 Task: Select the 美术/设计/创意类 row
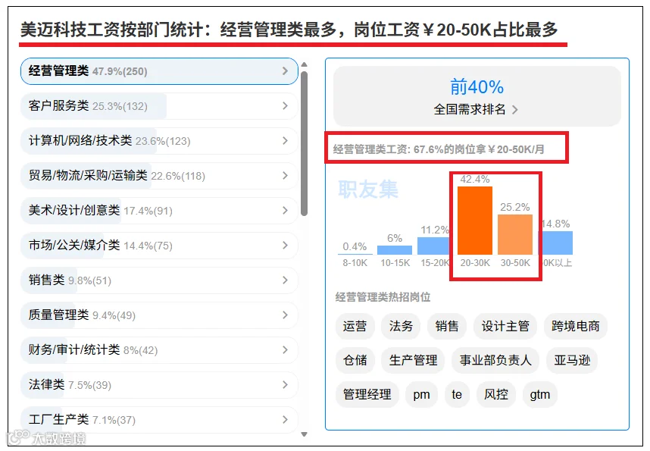[x=159, y=211]
